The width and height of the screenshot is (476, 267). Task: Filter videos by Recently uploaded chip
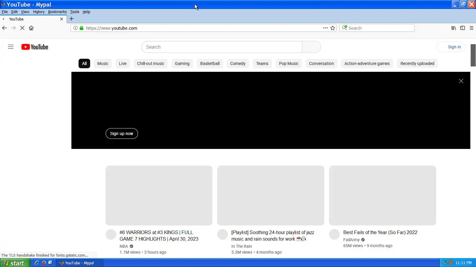tap(417, 63)
